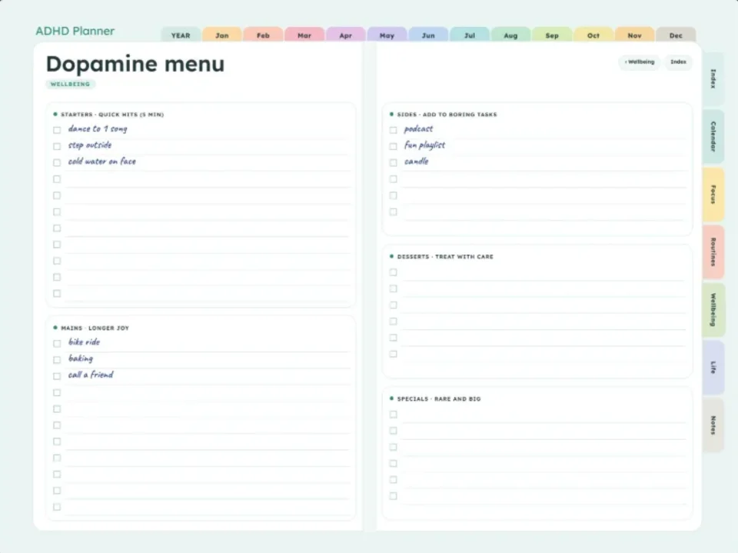Click the first blank line under Desserts
Viewport: 738px width, 553px height.
[544, 272]
